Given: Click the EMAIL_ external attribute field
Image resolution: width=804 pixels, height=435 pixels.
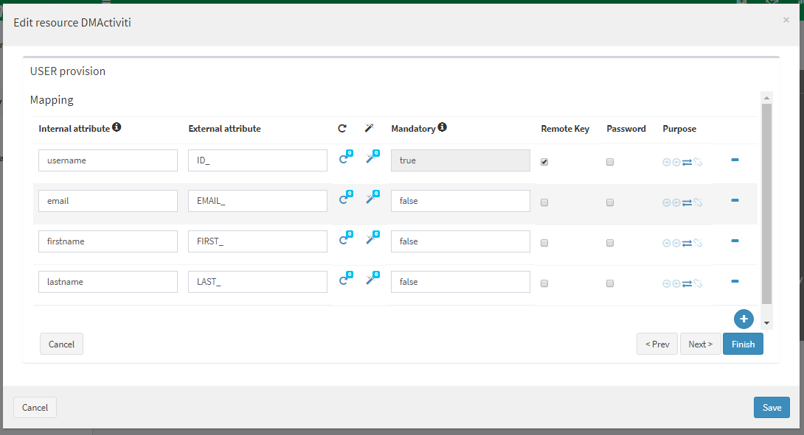Looking at the screenshot, I should 258,201.
